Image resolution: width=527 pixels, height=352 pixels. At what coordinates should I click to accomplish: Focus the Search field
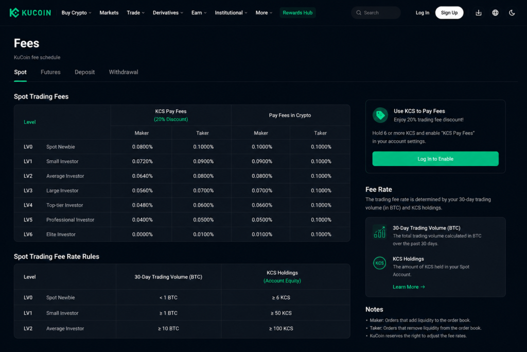click(376, 13)
